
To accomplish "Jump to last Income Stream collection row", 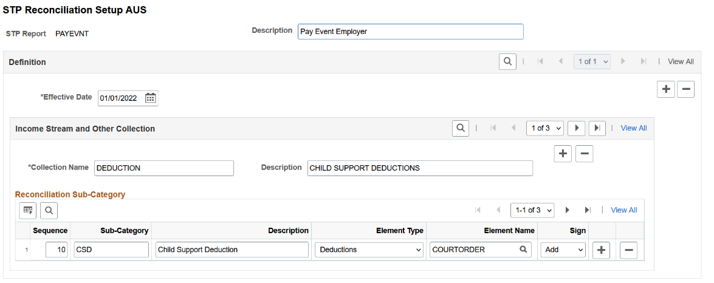I will click(x=597, y=128).
